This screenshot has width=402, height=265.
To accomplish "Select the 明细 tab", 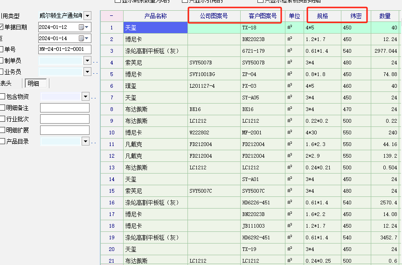I will pos(34,84).
